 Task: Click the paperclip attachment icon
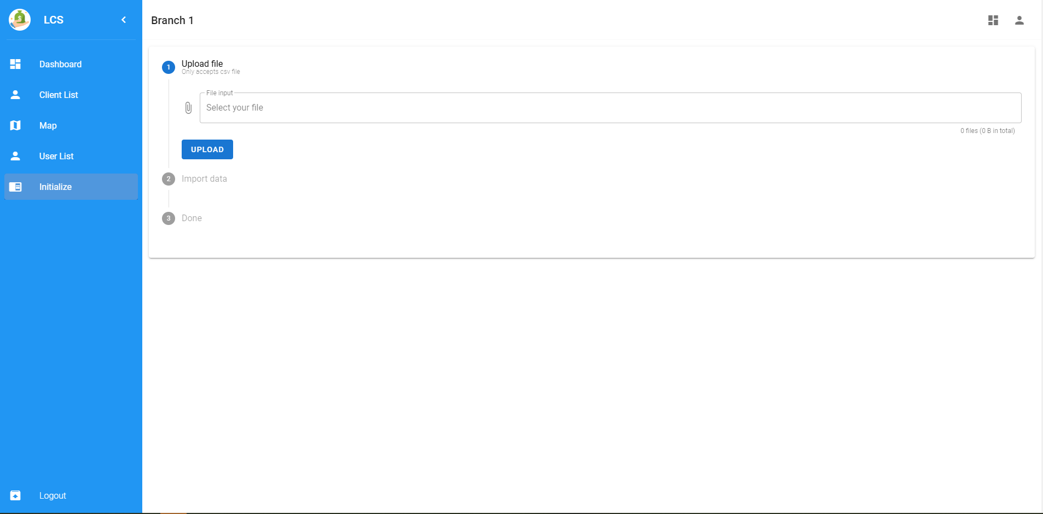pos(189,107)
